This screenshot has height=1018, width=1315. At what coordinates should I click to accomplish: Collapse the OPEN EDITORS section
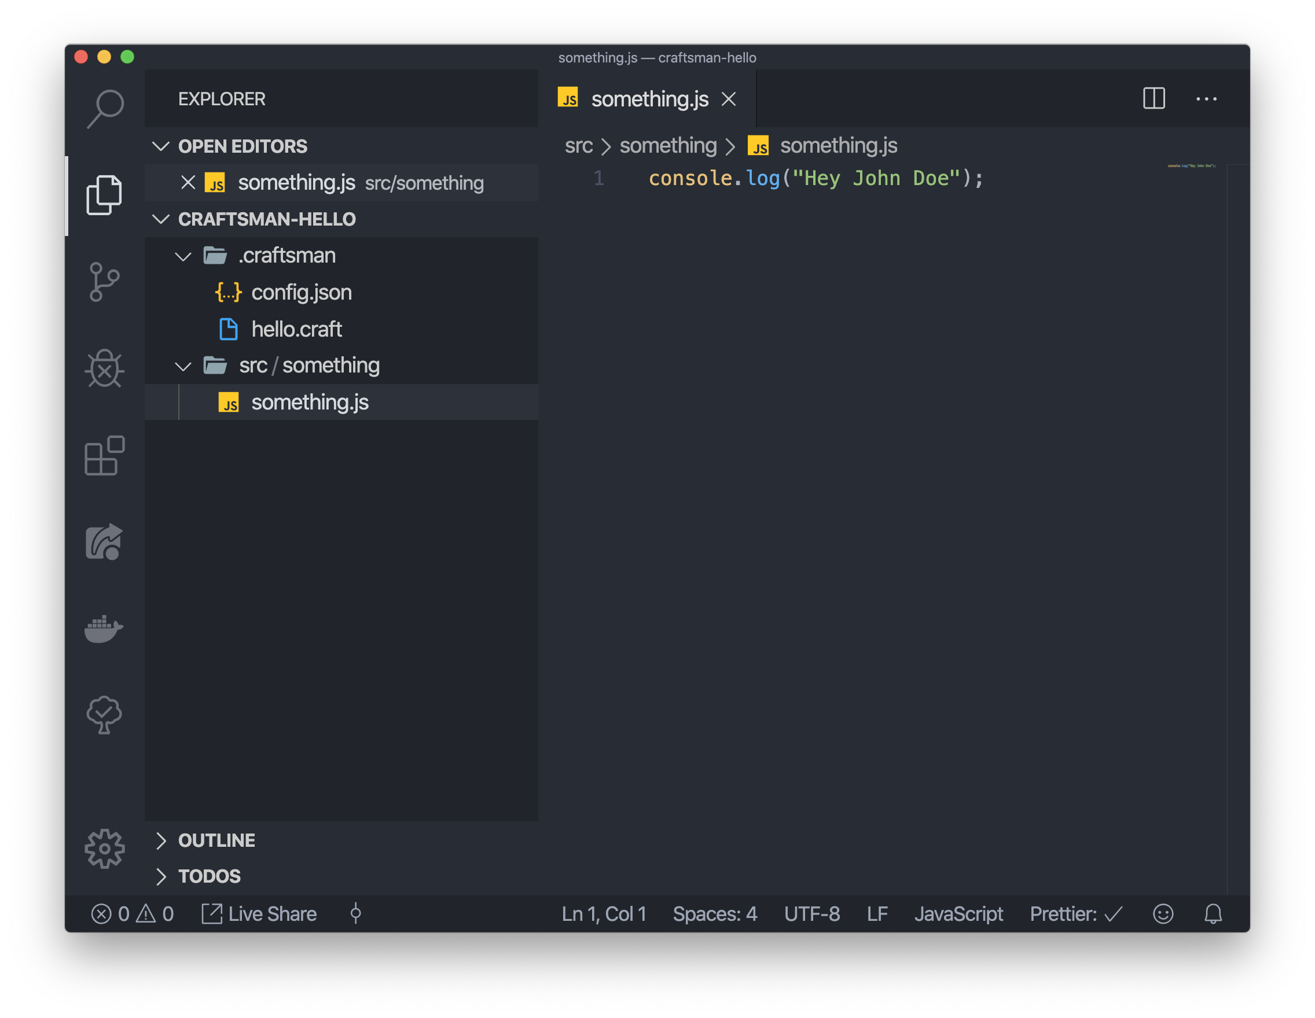tap(242, 146)
